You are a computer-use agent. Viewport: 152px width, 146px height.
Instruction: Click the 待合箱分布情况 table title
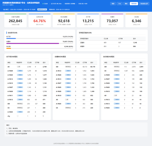click(109, 57)
